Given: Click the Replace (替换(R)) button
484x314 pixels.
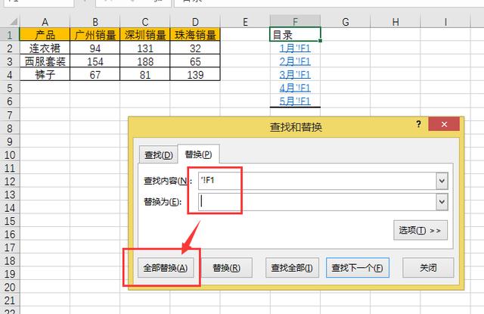Looking at the screenshot, I should 227,268.
